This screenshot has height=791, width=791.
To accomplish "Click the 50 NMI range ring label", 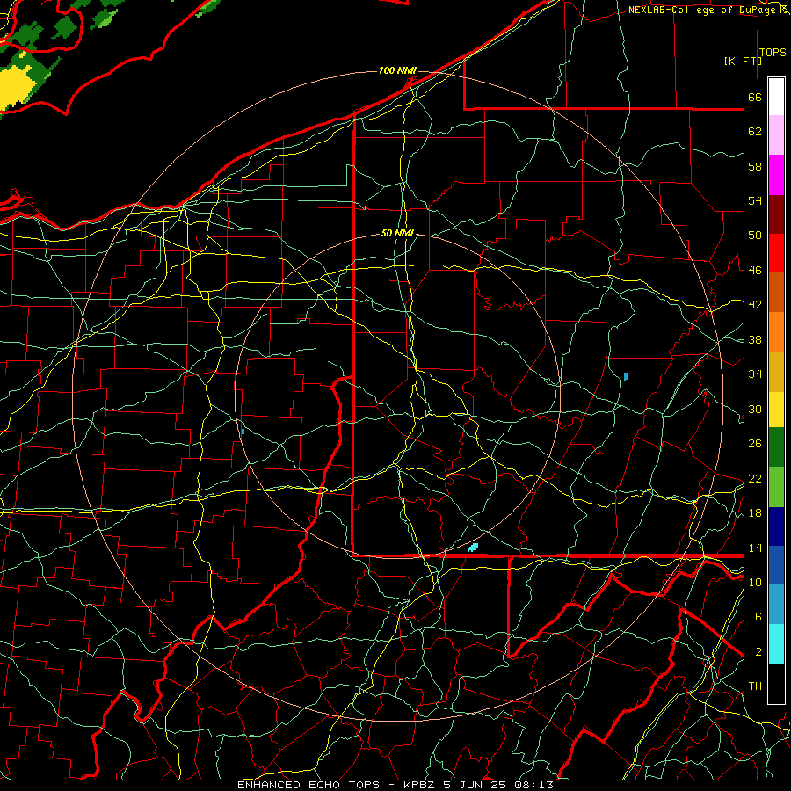I will click(397, 233).
